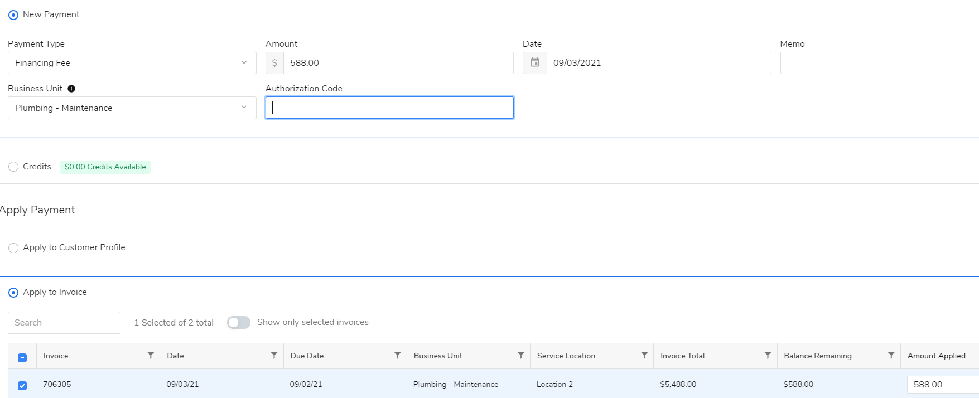The width and height of the screenshot is (979, 398).
Task: Filter by Due Date column
Action: coord(398,355)
